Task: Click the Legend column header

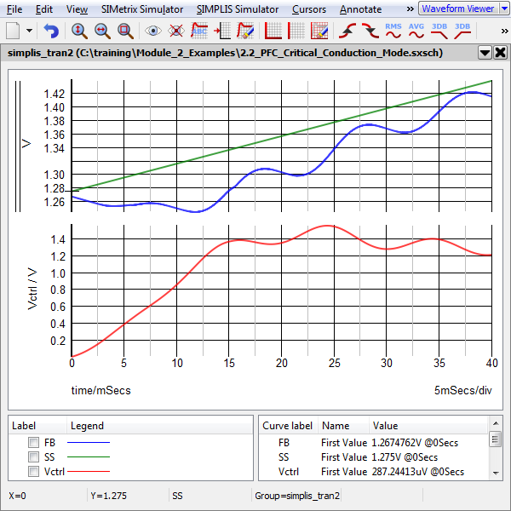Action: pos(87,425)
